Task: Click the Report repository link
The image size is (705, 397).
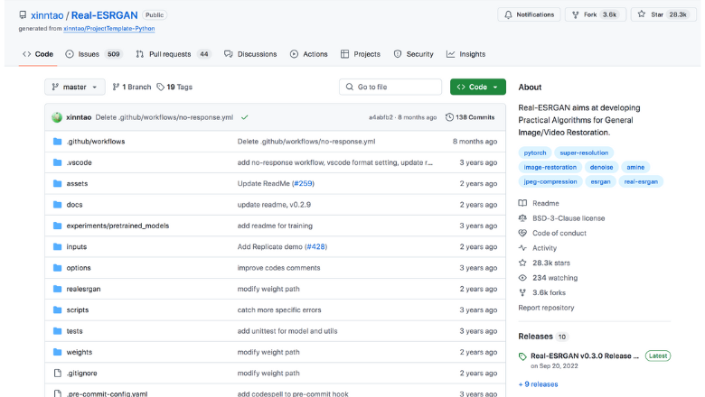Action: coord(546,308)
